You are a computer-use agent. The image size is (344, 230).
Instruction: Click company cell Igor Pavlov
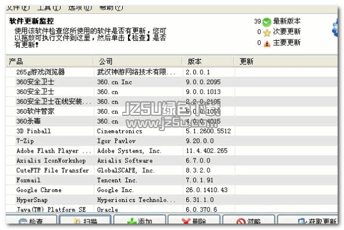pos(116,141)
